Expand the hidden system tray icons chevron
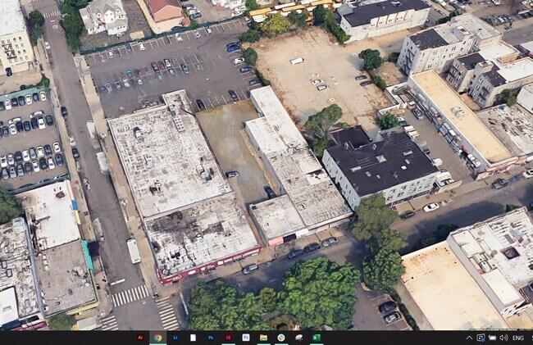The width and height of the screenshot is (533, 345). pyautogui.click(x=470, y=338)
